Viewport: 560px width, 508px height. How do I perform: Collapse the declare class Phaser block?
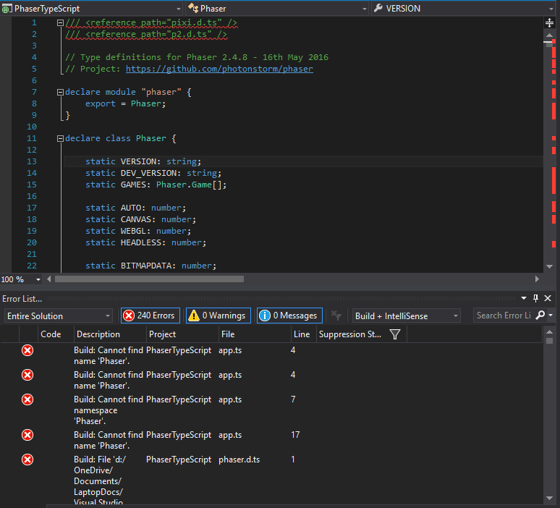point(60,139)
